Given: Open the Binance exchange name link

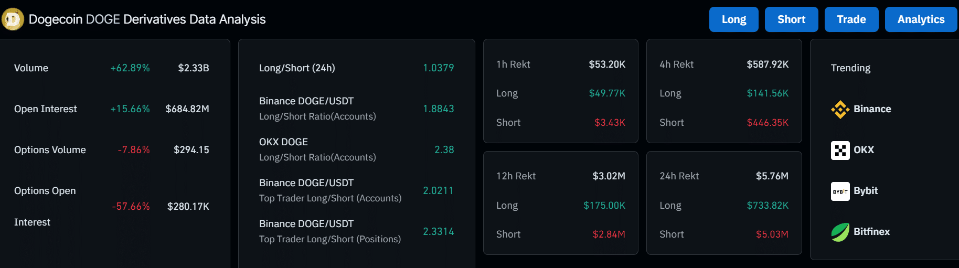Looking at the screenshot, I should pos(872,109).
